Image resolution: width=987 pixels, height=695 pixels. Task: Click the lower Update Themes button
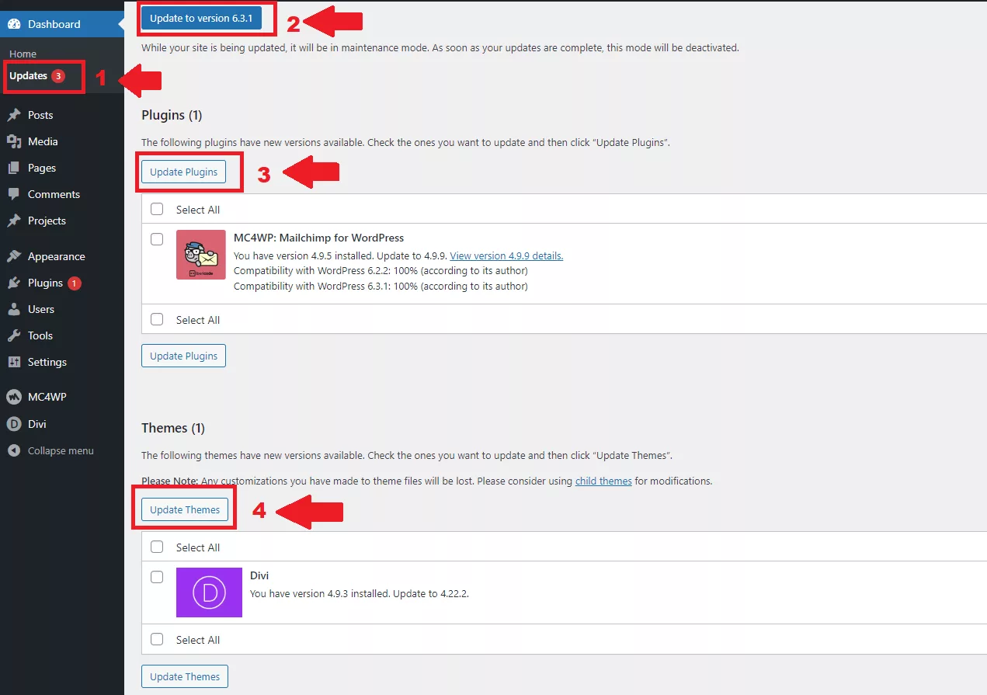(x=185, y=676)
